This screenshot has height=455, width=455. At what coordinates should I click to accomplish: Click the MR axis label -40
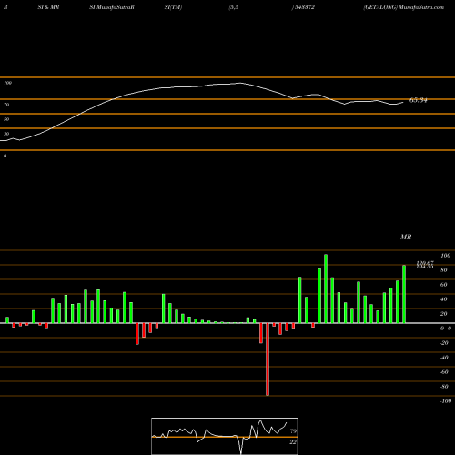click(x=444, y=358)
